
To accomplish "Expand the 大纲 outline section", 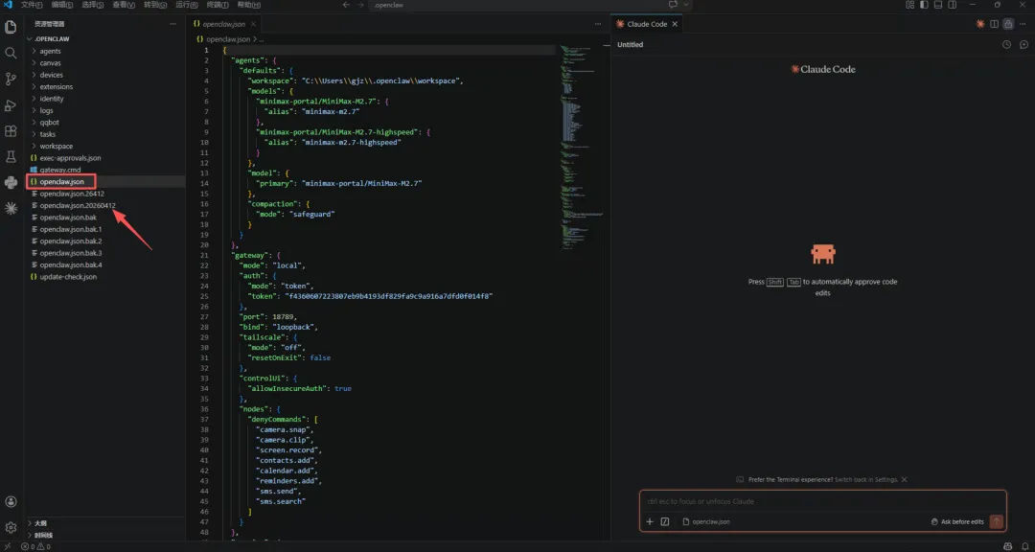I will 105,523.
